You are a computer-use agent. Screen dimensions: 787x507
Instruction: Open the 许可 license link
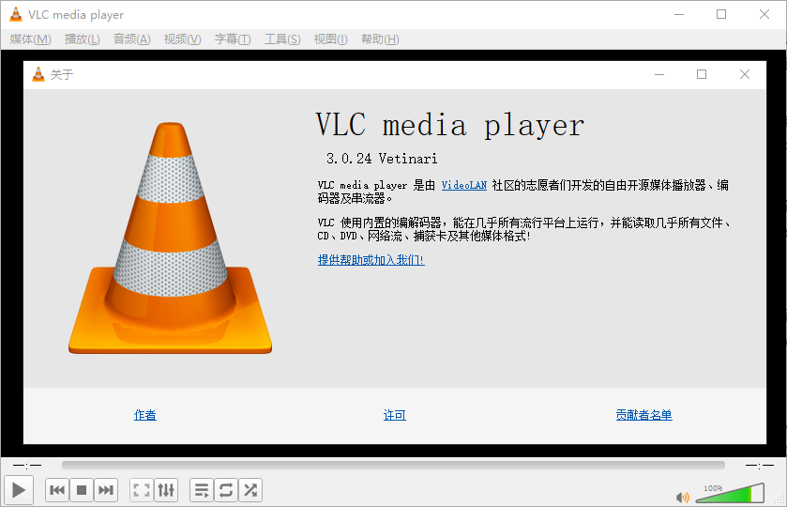(x=395, y=415)
